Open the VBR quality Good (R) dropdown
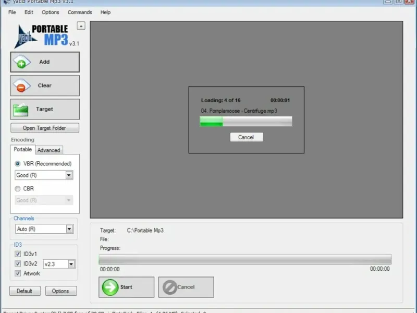 pyautogui.click(x=44, y=175)
